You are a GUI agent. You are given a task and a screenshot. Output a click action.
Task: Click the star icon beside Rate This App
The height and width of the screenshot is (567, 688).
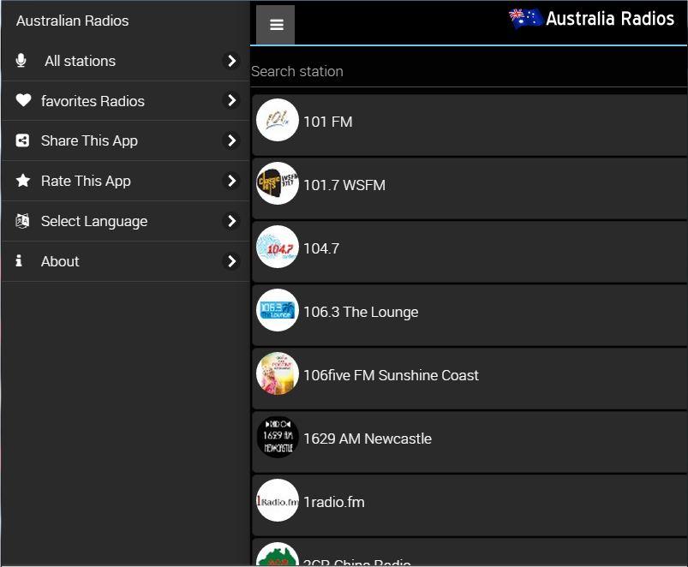(23, 180)
